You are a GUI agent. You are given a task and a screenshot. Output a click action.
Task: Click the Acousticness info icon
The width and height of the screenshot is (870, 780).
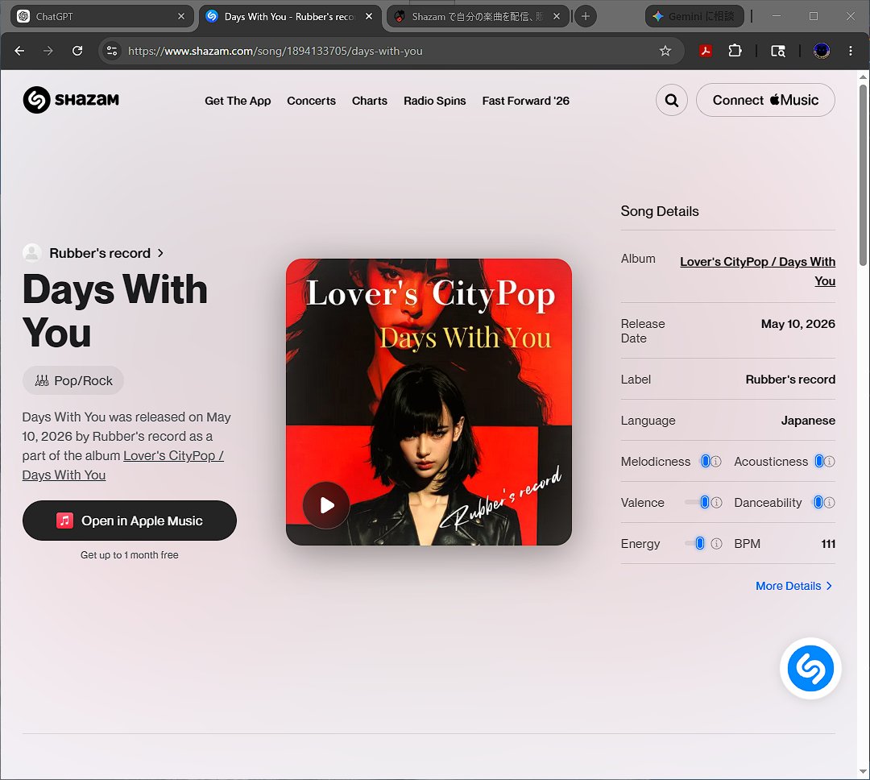(830, 462)
